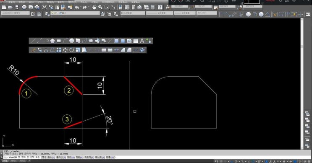312x163 pixels.
Task: Select the Rotate modify tool
Action: pyautogui.click(x=72, y=50)
